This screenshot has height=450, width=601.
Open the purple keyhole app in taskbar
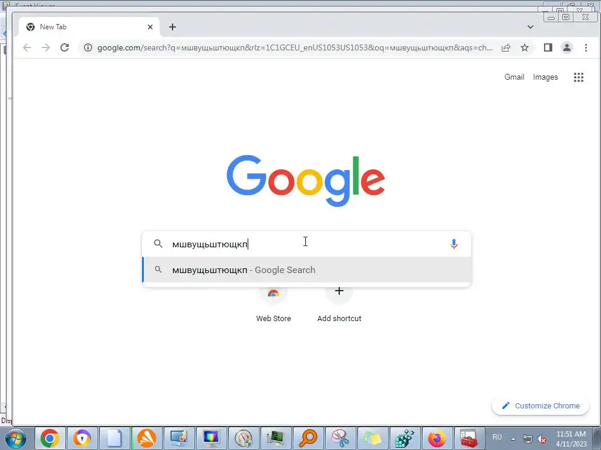[82, 438]
